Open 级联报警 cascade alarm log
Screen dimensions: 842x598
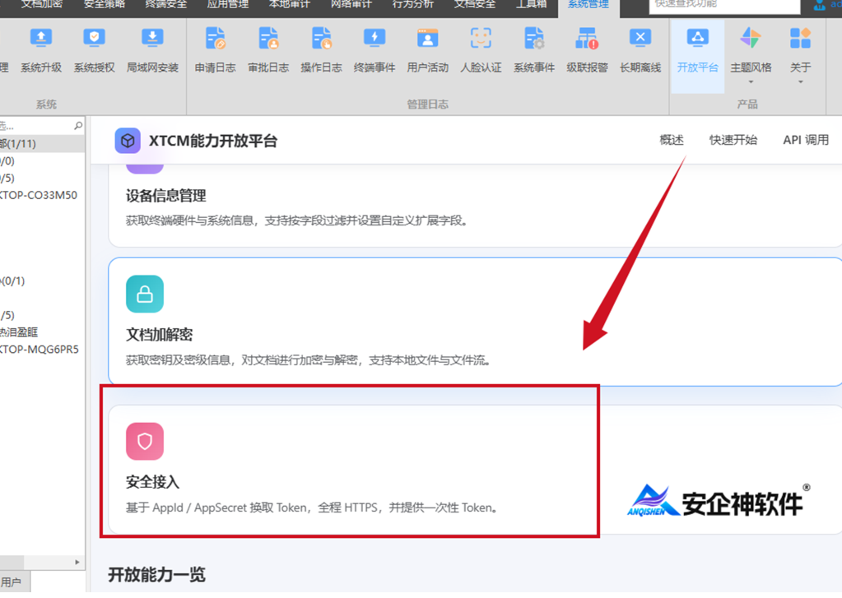coord(587,50)
